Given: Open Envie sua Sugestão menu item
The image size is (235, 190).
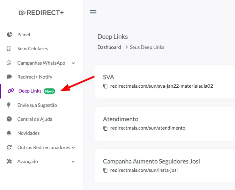Looking at the screenshot, I should 37,105.
